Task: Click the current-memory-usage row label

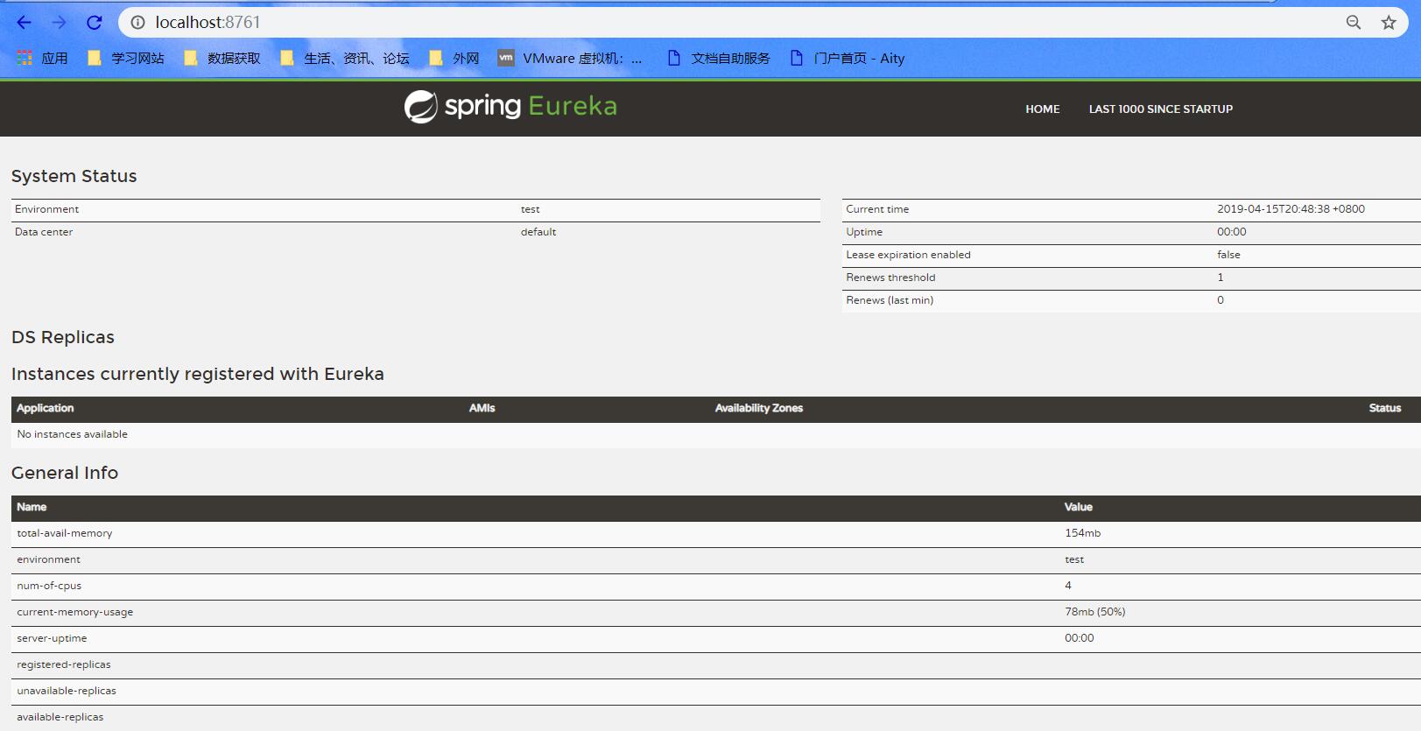Action: pyautogui.click(x=75, y=612)
